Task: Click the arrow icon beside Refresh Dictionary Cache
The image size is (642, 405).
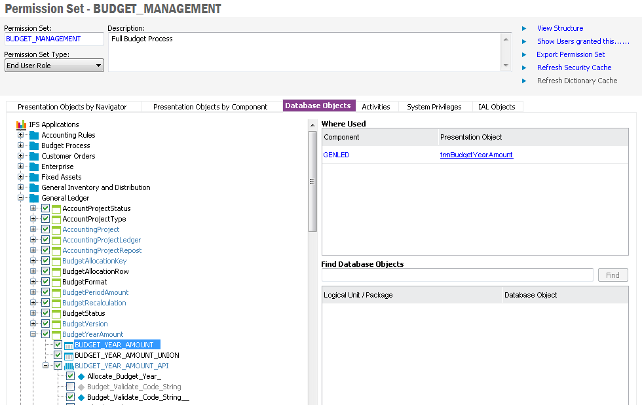Action: pos(524,81)
